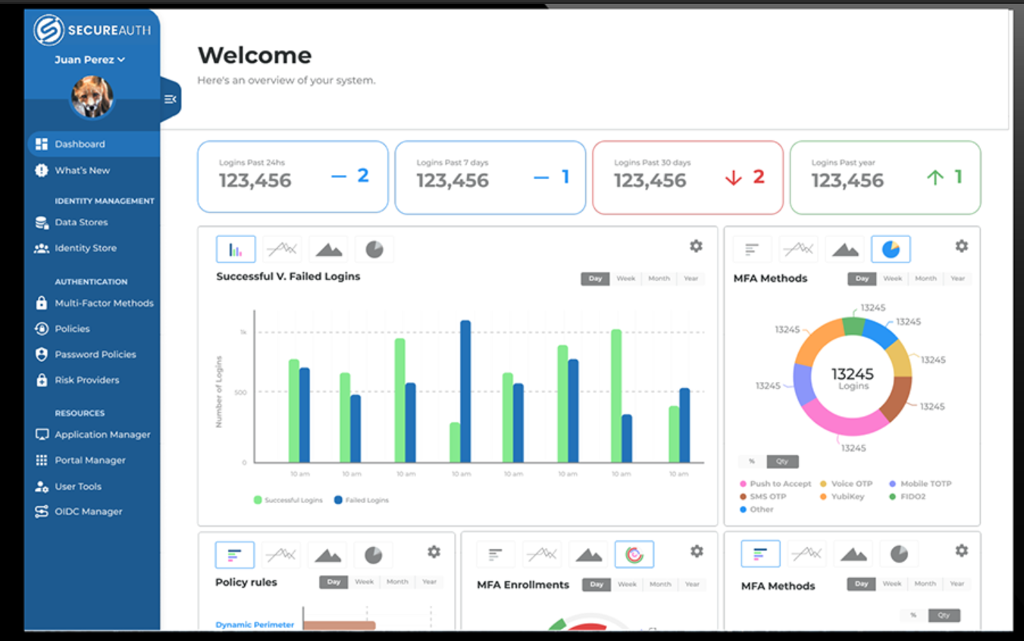Image resolution: width=1024 pixels, height=641 pixels.
Task: Expand the Juan Perez user dropdown
Action: click(91, 59)
